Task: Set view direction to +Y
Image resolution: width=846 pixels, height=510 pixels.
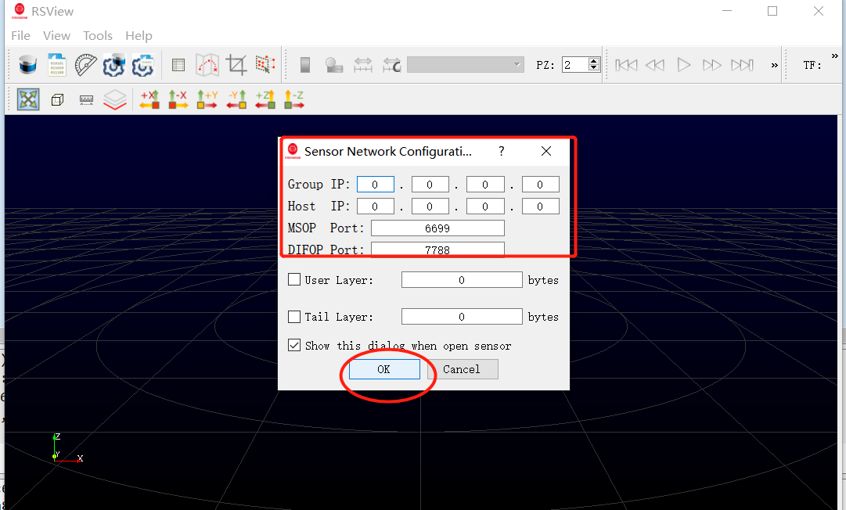Action: pos(207,100)
